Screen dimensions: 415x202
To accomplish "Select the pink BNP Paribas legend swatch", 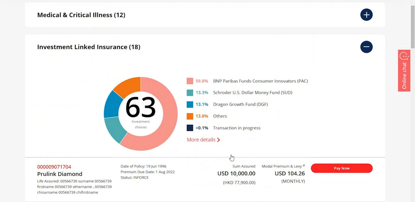I will [x=190, y=81].
